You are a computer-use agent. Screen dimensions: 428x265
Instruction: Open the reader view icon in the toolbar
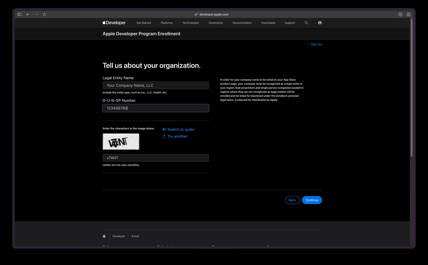point(400,14)
